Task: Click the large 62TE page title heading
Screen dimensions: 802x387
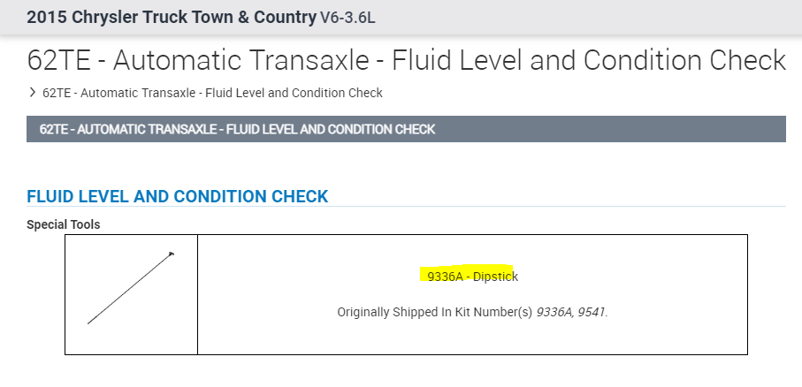Action: 406,60
